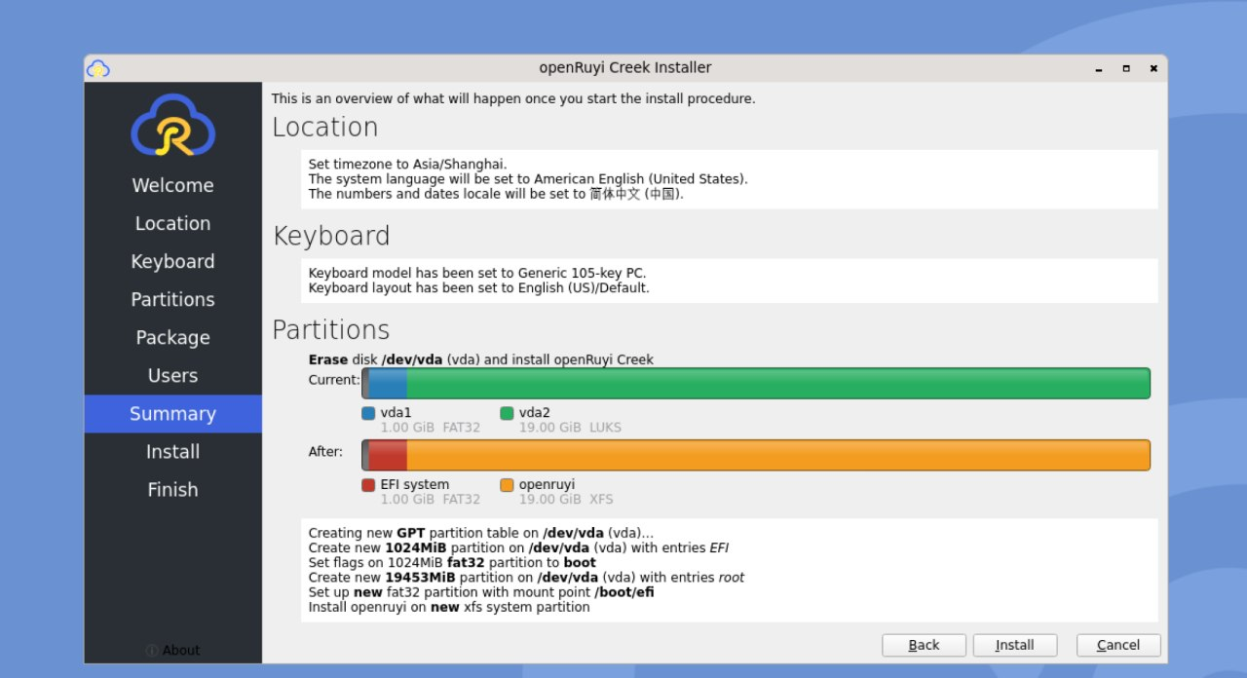The width and height of the screenshot is (1247, 678).
Task: Switch to the Package step
Action: (172, 337)
